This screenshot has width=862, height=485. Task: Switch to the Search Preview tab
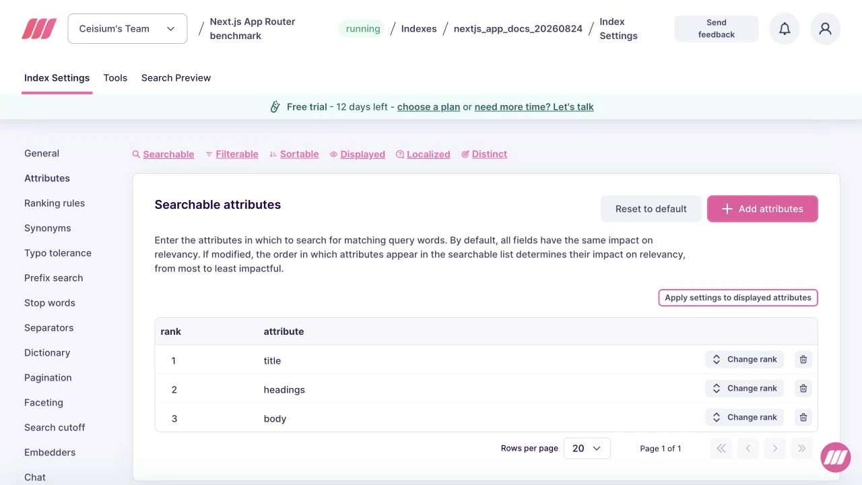[176, 78]
